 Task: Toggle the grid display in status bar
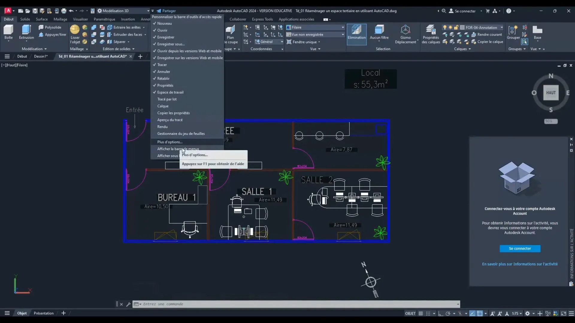421,313
